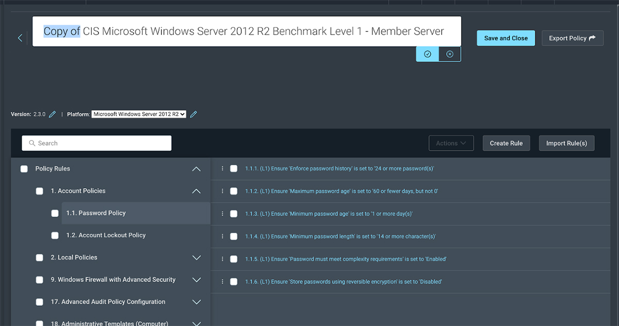Open the kebab menu for rule 1.1.6

pos(223,282)
